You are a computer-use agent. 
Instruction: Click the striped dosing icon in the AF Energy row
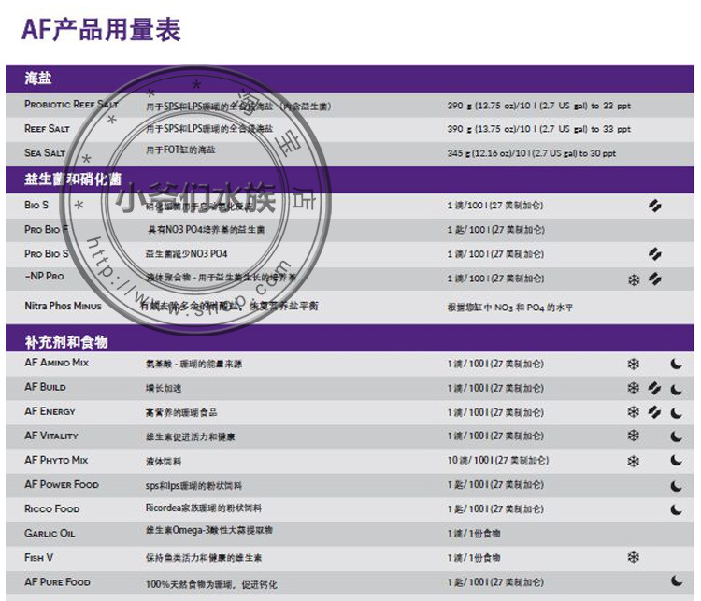[655, 412]
